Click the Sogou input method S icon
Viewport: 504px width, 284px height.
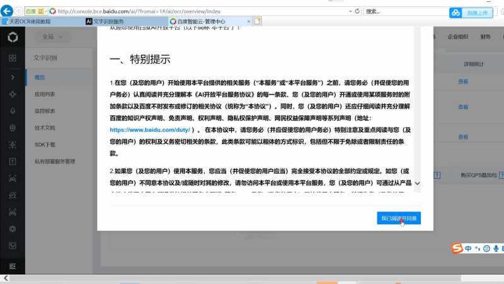click(x=457, y=248)
